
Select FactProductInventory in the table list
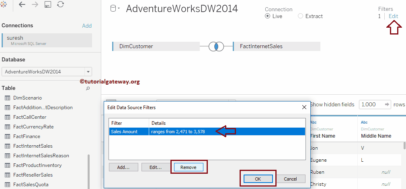(37, 165)
